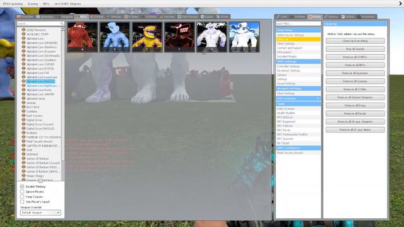Click the icon beside FNaF Security Breach category

pyautogui.click(x=23, y=141)
